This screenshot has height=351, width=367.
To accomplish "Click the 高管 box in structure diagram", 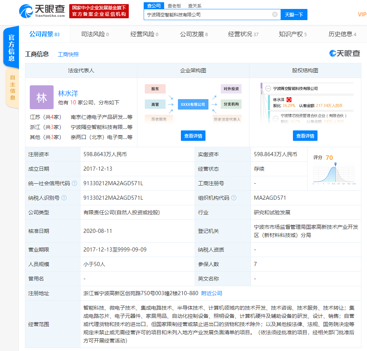I will [155, 104].
